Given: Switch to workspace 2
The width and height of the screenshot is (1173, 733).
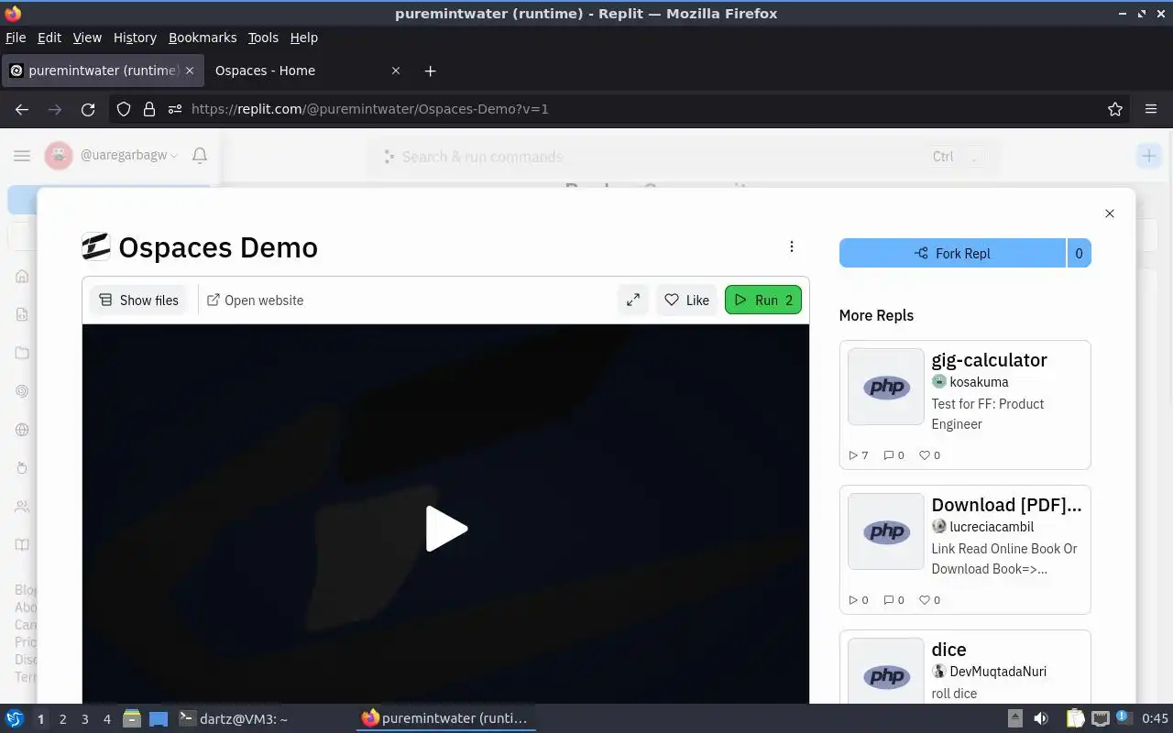Looking at the screenshot, I should (62, 719).
